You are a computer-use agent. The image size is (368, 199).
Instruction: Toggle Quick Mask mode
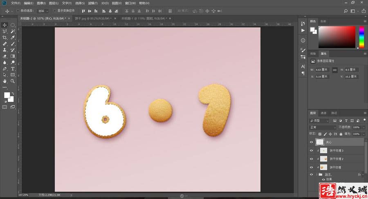point(4,107)
